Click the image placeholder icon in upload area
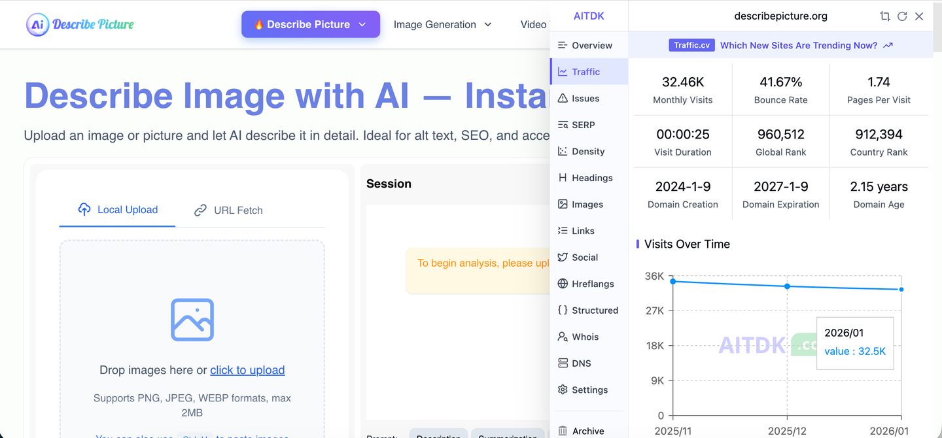Viewport: 942px width, 438px height. coord(192,320)
